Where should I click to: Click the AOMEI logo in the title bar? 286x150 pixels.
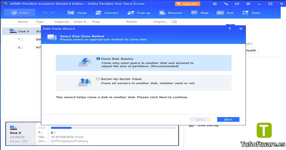pos(5,4)
